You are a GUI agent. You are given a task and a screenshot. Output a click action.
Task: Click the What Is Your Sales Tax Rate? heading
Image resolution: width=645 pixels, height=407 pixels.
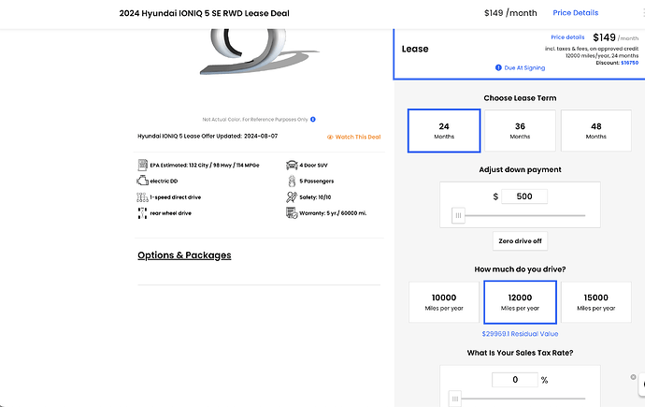pyautogui.click(x=520, y=353)
